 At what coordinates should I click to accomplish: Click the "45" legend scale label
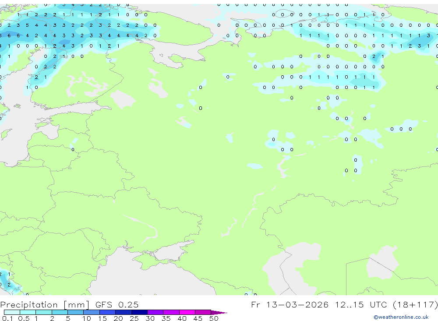[x=198, y=318]
